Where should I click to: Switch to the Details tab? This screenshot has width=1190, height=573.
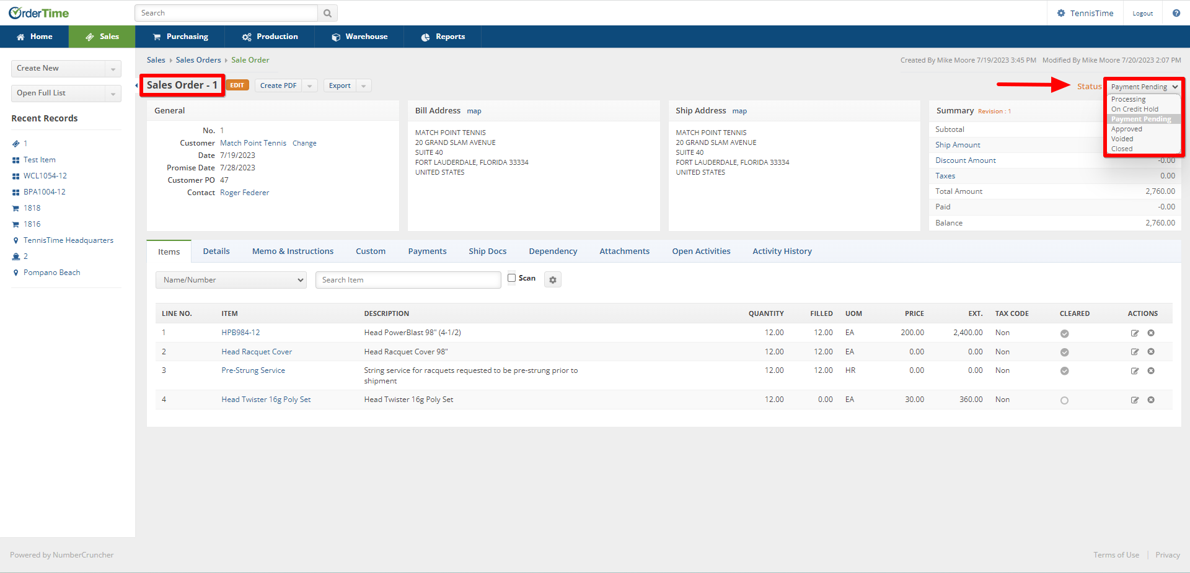(x=216, y=252)
